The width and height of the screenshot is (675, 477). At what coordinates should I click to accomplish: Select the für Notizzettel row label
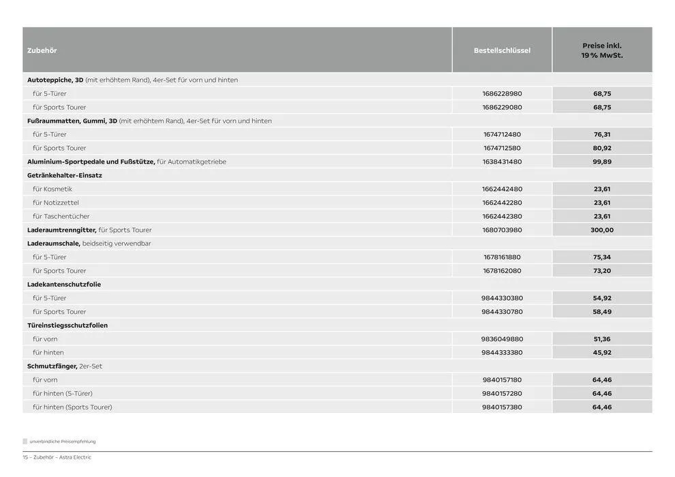coord(56,202)
